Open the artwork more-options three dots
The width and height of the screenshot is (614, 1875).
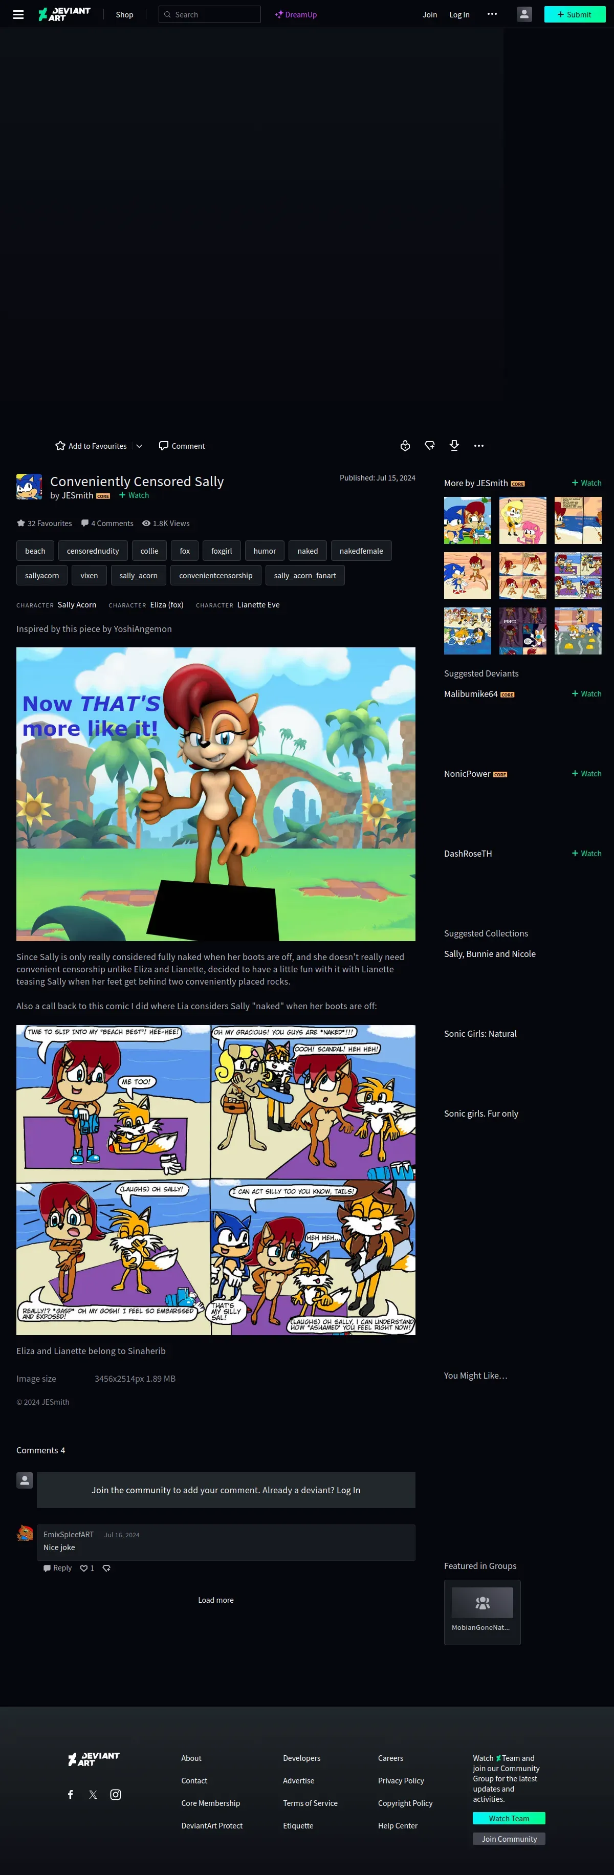tap(479, 445)
